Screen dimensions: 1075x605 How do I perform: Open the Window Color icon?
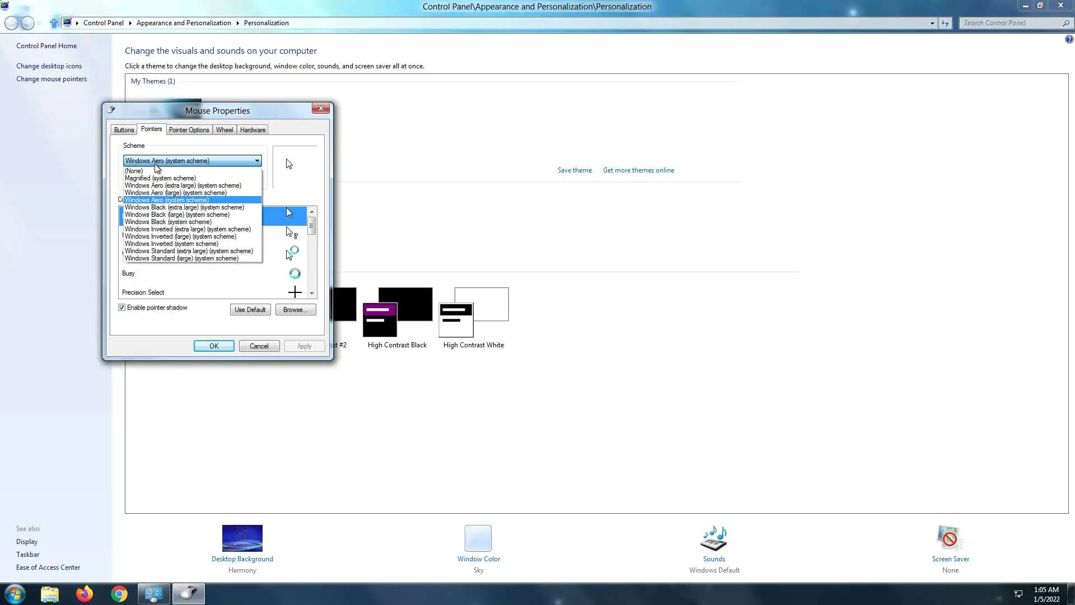coord(478,538)
